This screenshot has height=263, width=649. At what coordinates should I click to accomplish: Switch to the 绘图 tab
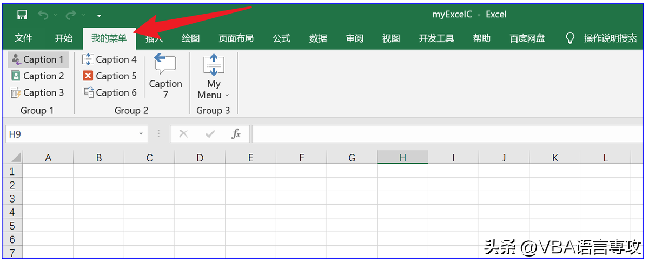191,38
